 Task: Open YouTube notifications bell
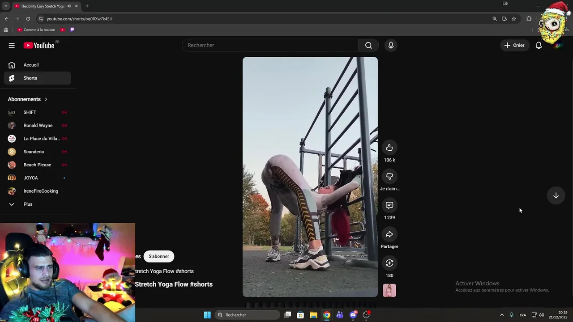click(x=539, y=45)
